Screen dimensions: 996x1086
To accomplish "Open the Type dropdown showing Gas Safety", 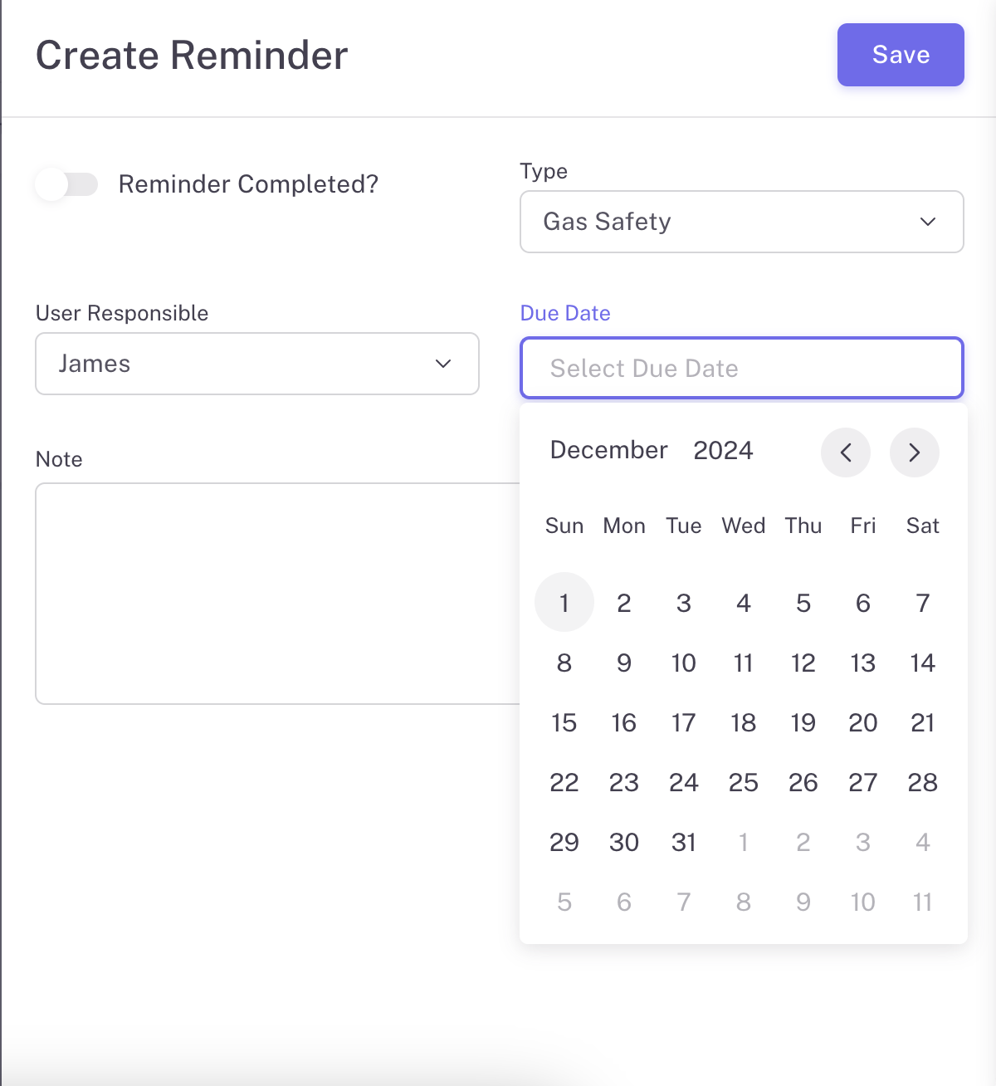I will click(x=741, y=222).
